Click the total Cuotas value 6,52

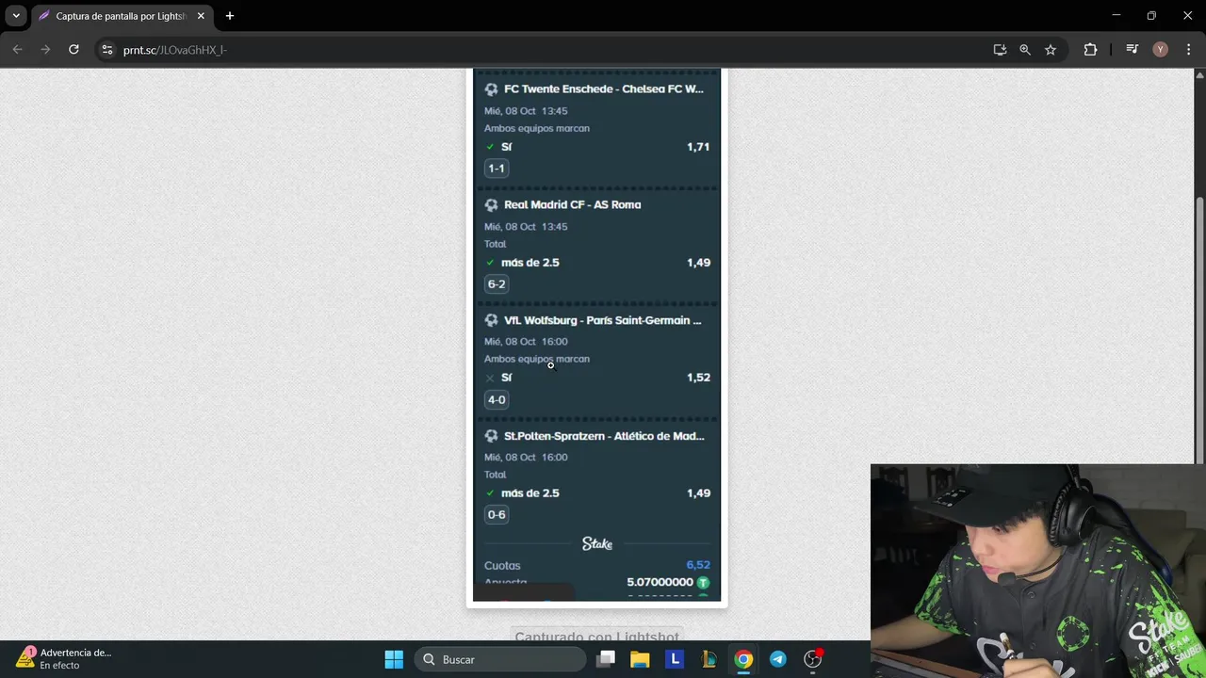(698, 565)
